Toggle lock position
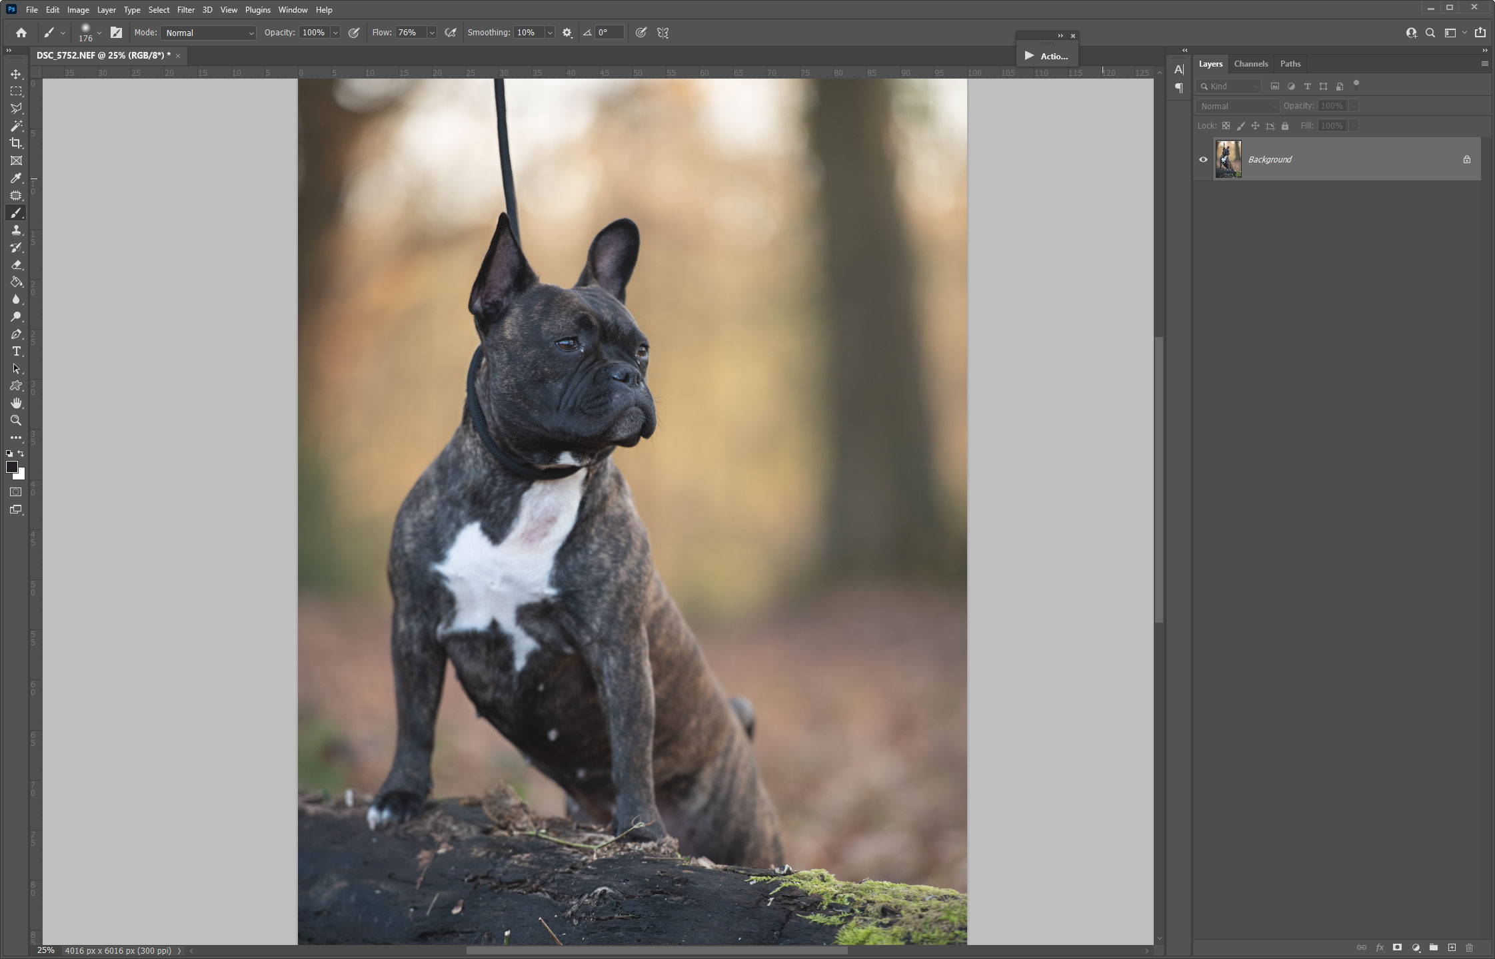 tap(1255, 126)
